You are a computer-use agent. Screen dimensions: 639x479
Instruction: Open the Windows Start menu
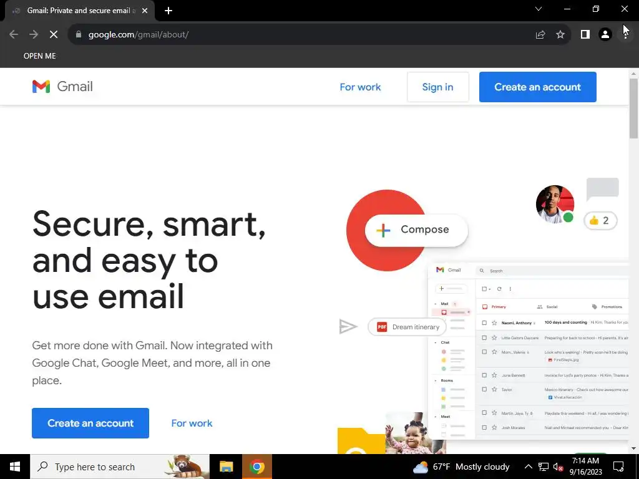[15, 467]
